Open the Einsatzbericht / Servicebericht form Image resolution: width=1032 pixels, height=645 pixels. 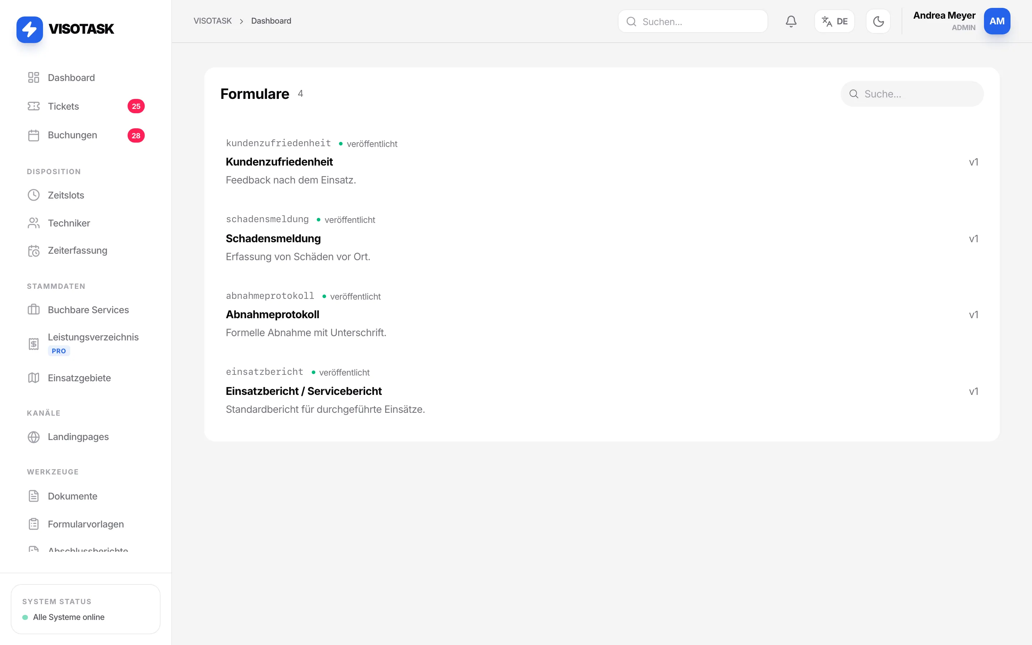[602, 391]
